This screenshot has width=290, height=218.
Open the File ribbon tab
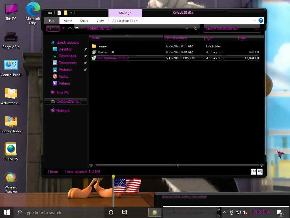(52, 20)
